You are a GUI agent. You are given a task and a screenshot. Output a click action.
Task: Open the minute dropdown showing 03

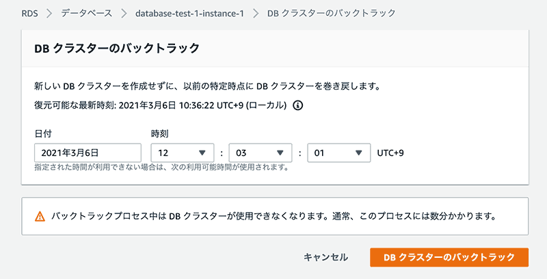click(x=261, y=152)
